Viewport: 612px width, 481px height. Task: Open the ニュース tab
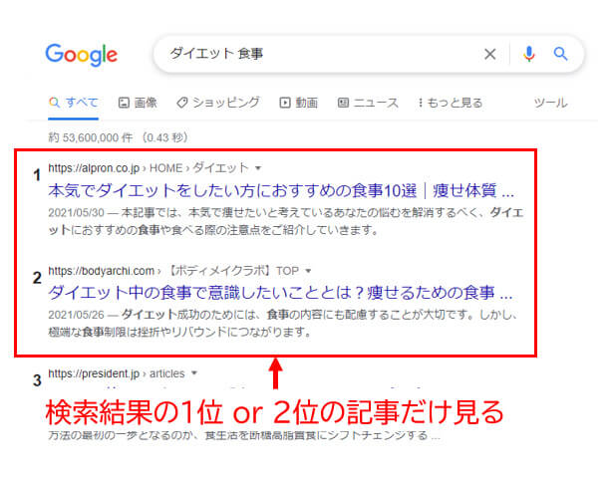[368, 103]
